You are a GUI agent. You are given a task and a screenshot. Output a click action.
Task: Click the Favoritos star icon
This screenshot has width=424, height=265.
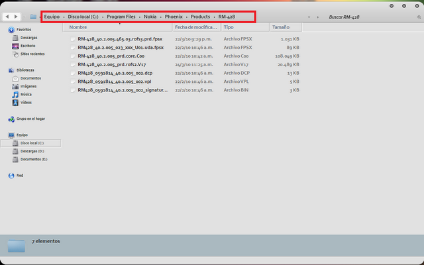click(x=11, y=30)
